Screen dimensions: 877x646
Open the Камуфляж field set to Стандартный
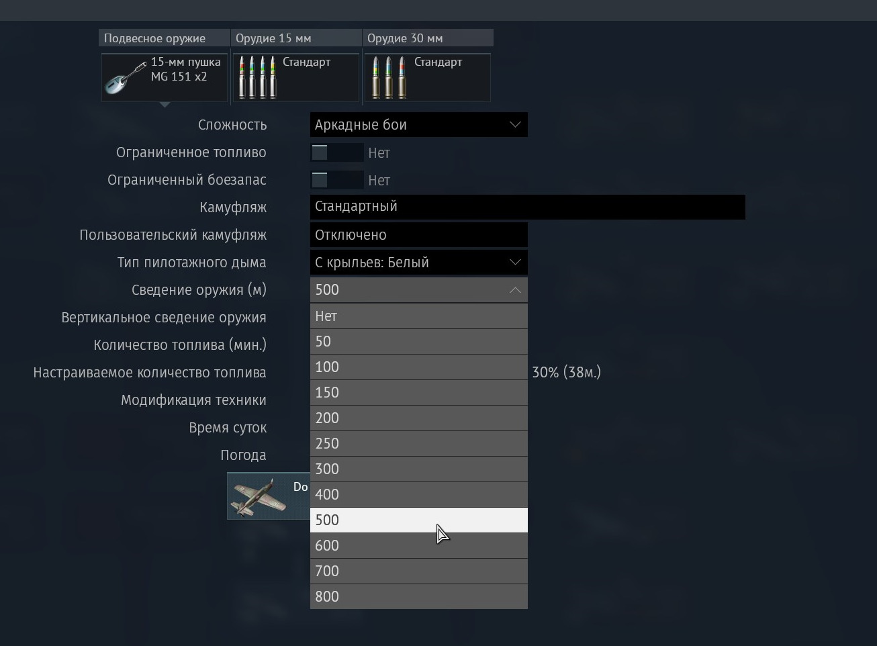[527, 207]
